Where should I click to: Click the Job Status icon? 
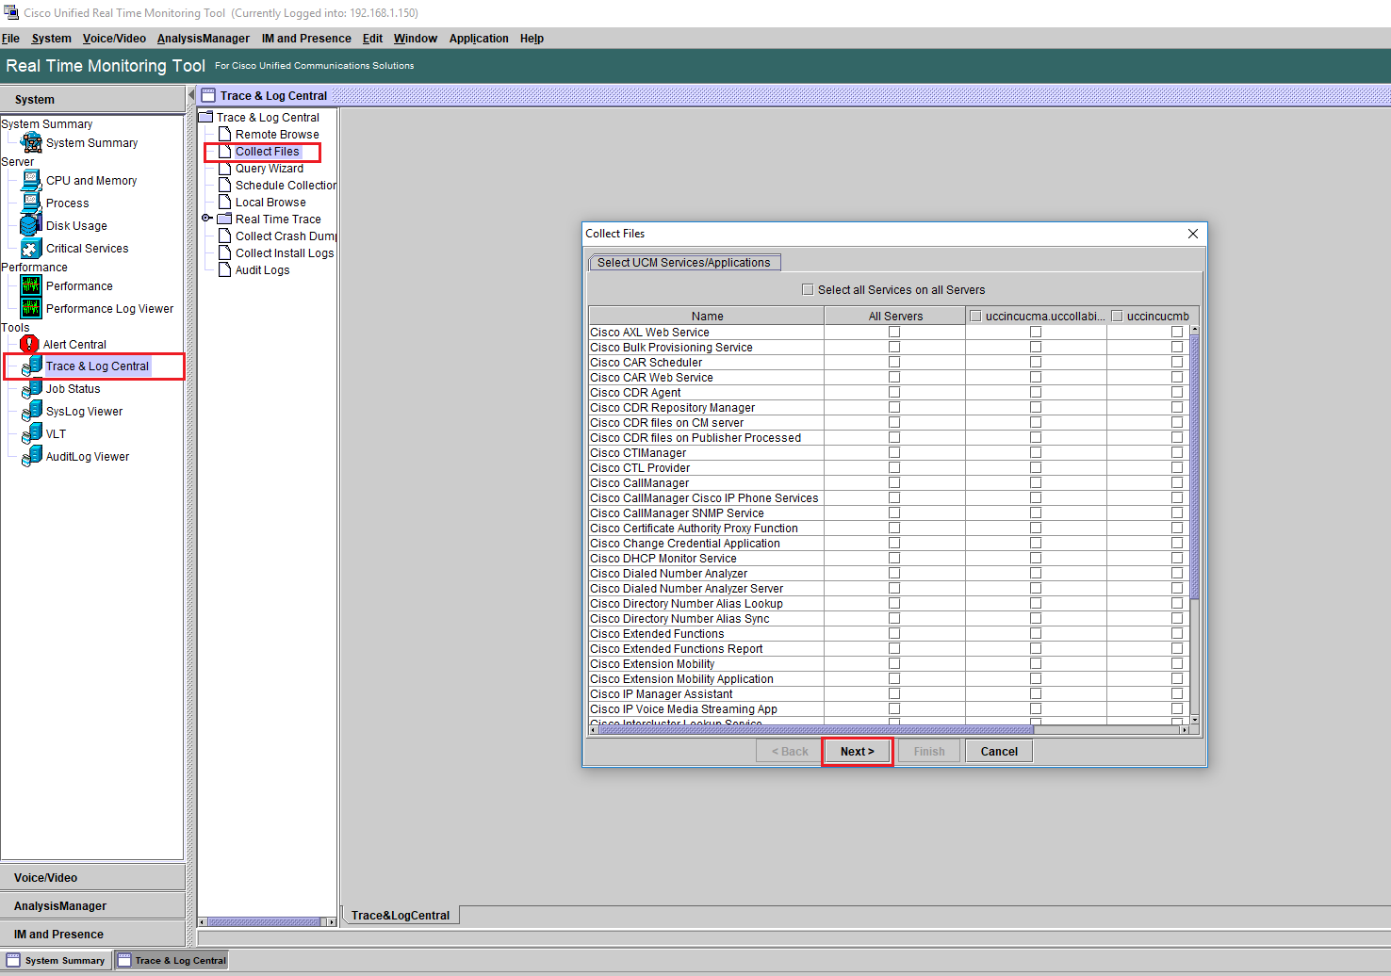(x=31, y=388)
